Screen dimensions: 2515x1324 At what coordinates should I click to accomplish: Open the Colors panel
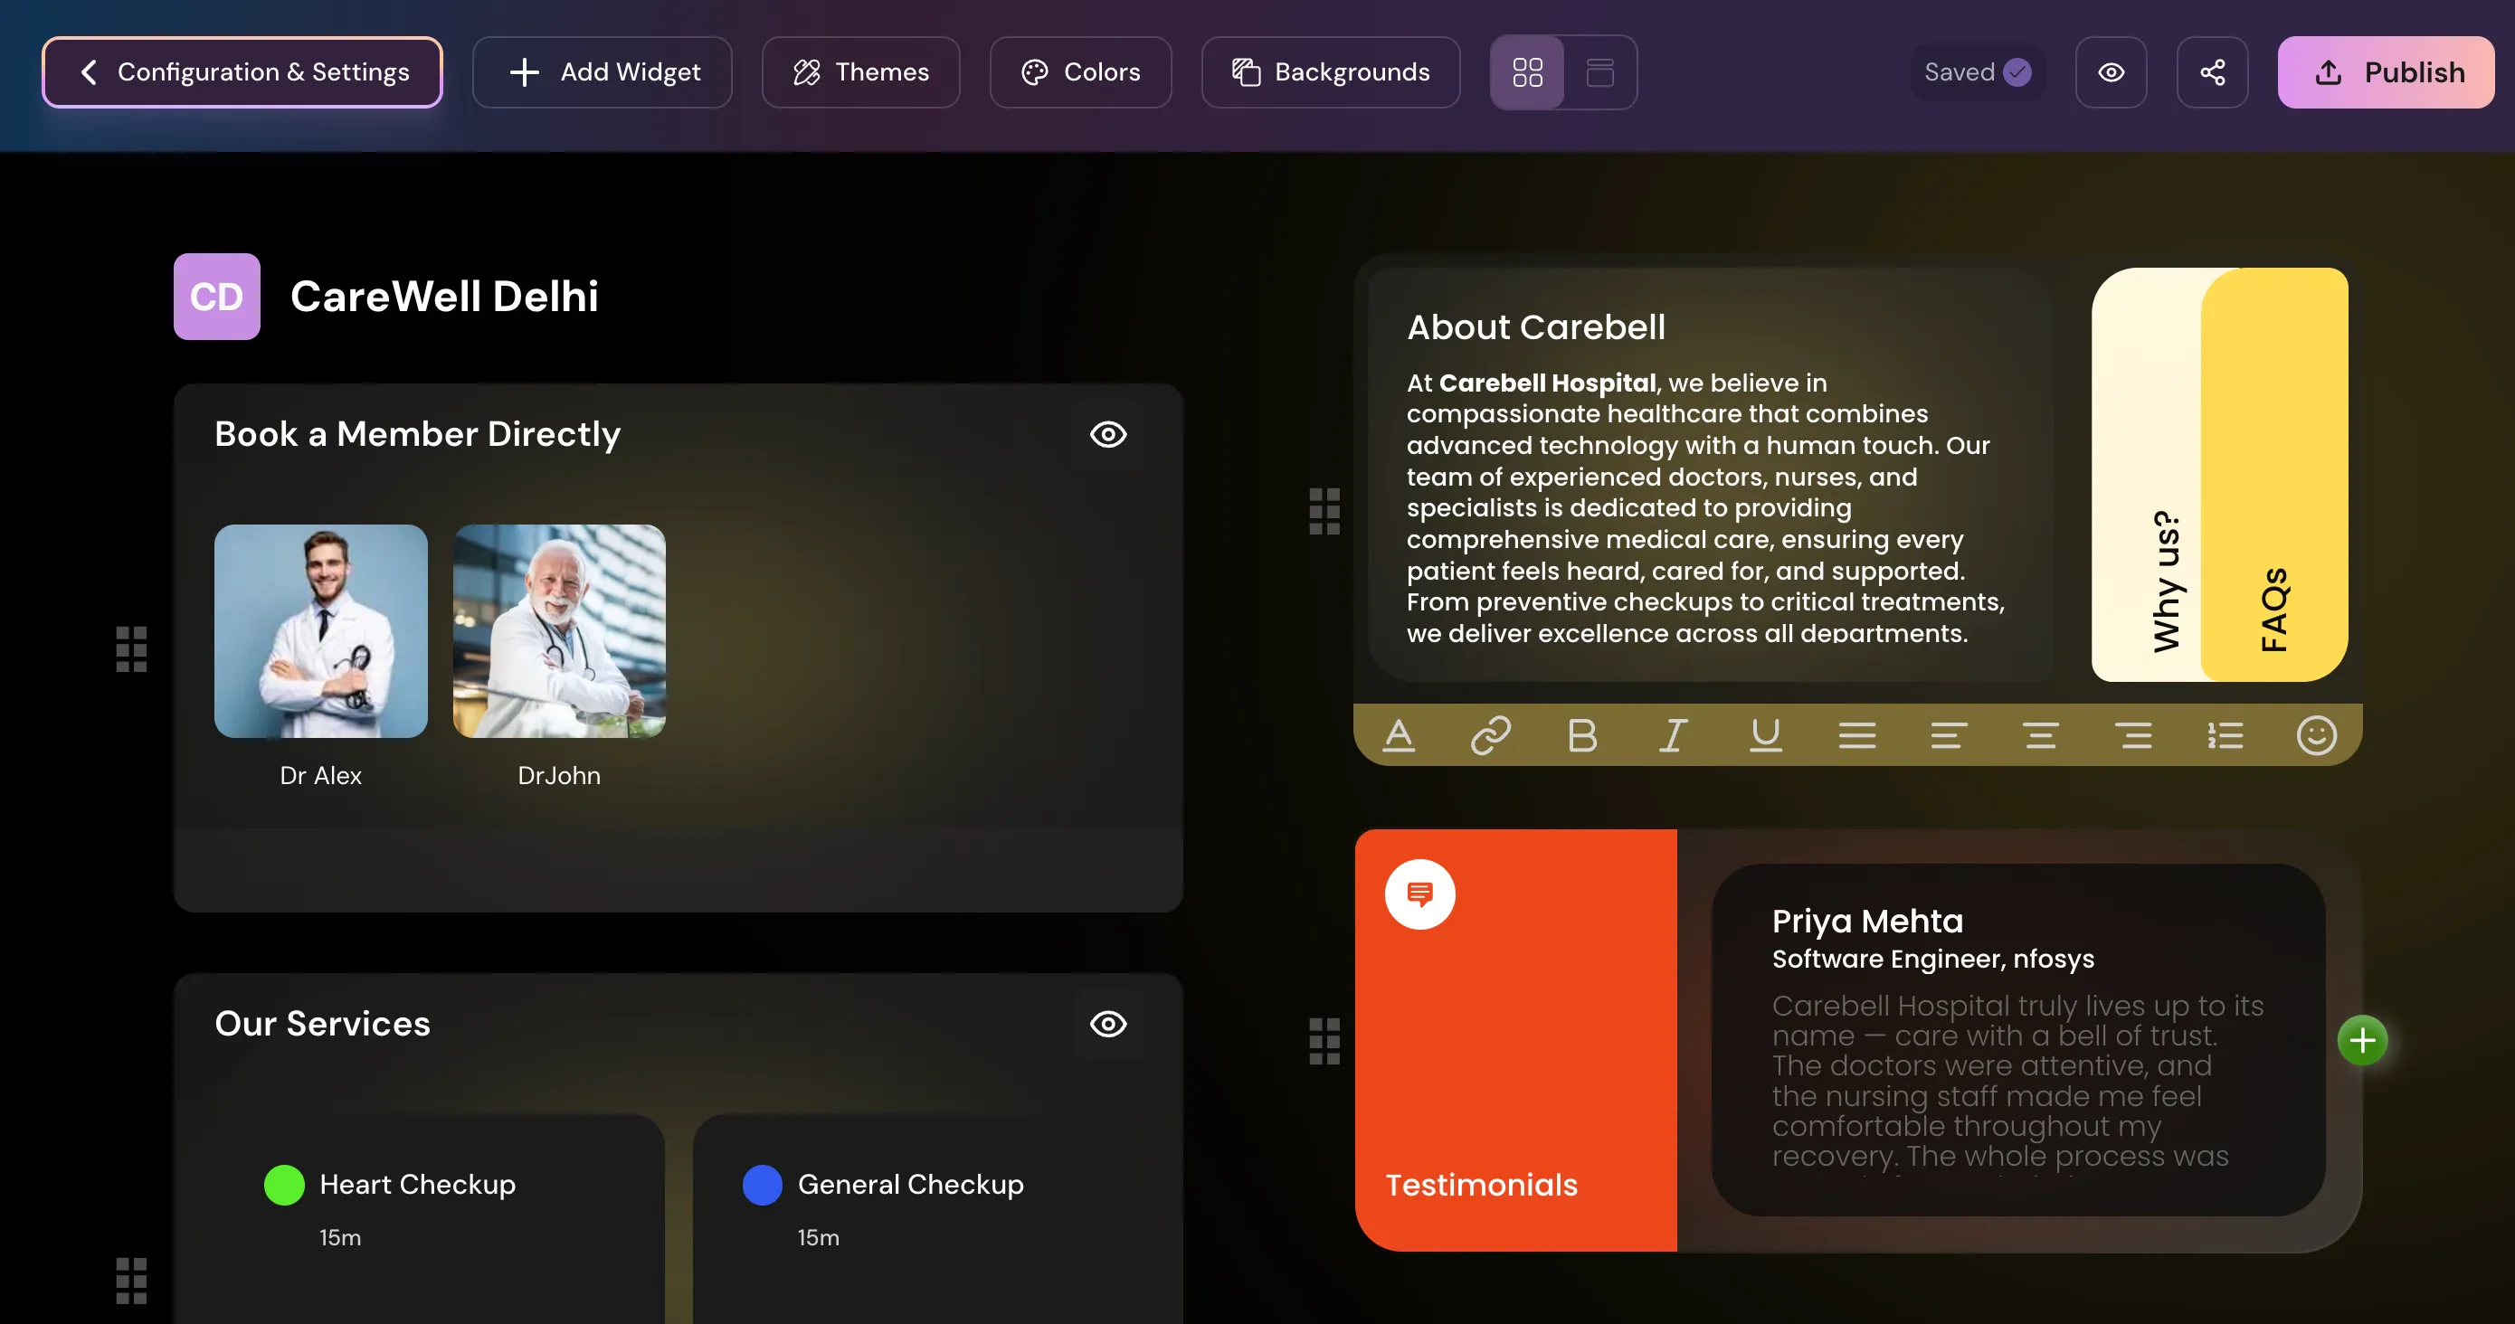[x=1080, y=72]
